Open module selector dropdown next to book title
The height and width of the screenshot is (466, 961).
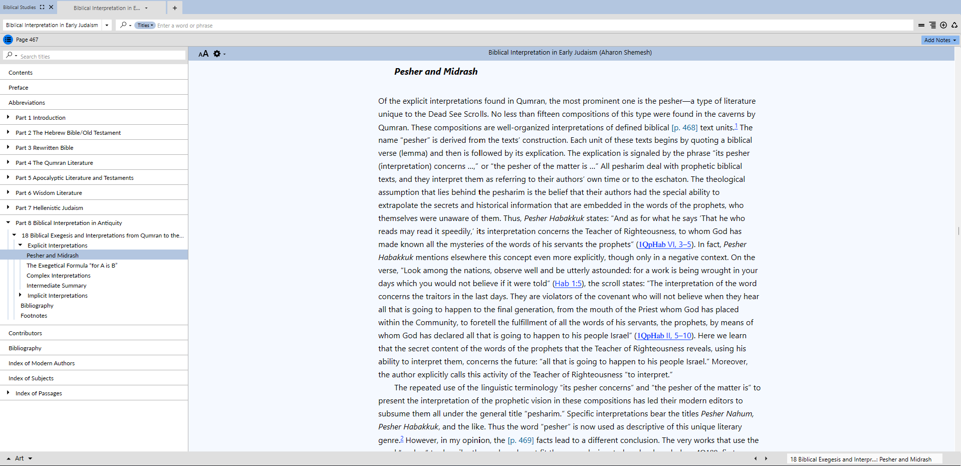click(x=107, y=25)
